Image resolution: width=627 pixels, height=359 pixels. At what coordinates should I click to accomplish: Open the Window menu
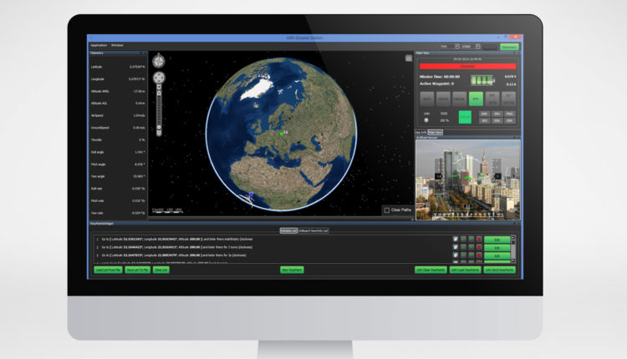tap(118, 45)
